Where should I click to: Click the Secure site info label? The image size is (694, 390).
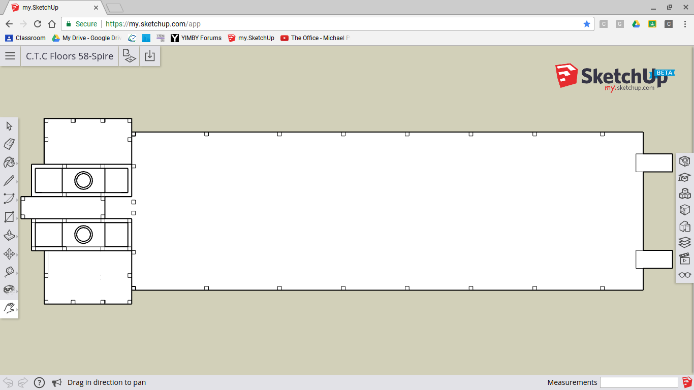81,24
